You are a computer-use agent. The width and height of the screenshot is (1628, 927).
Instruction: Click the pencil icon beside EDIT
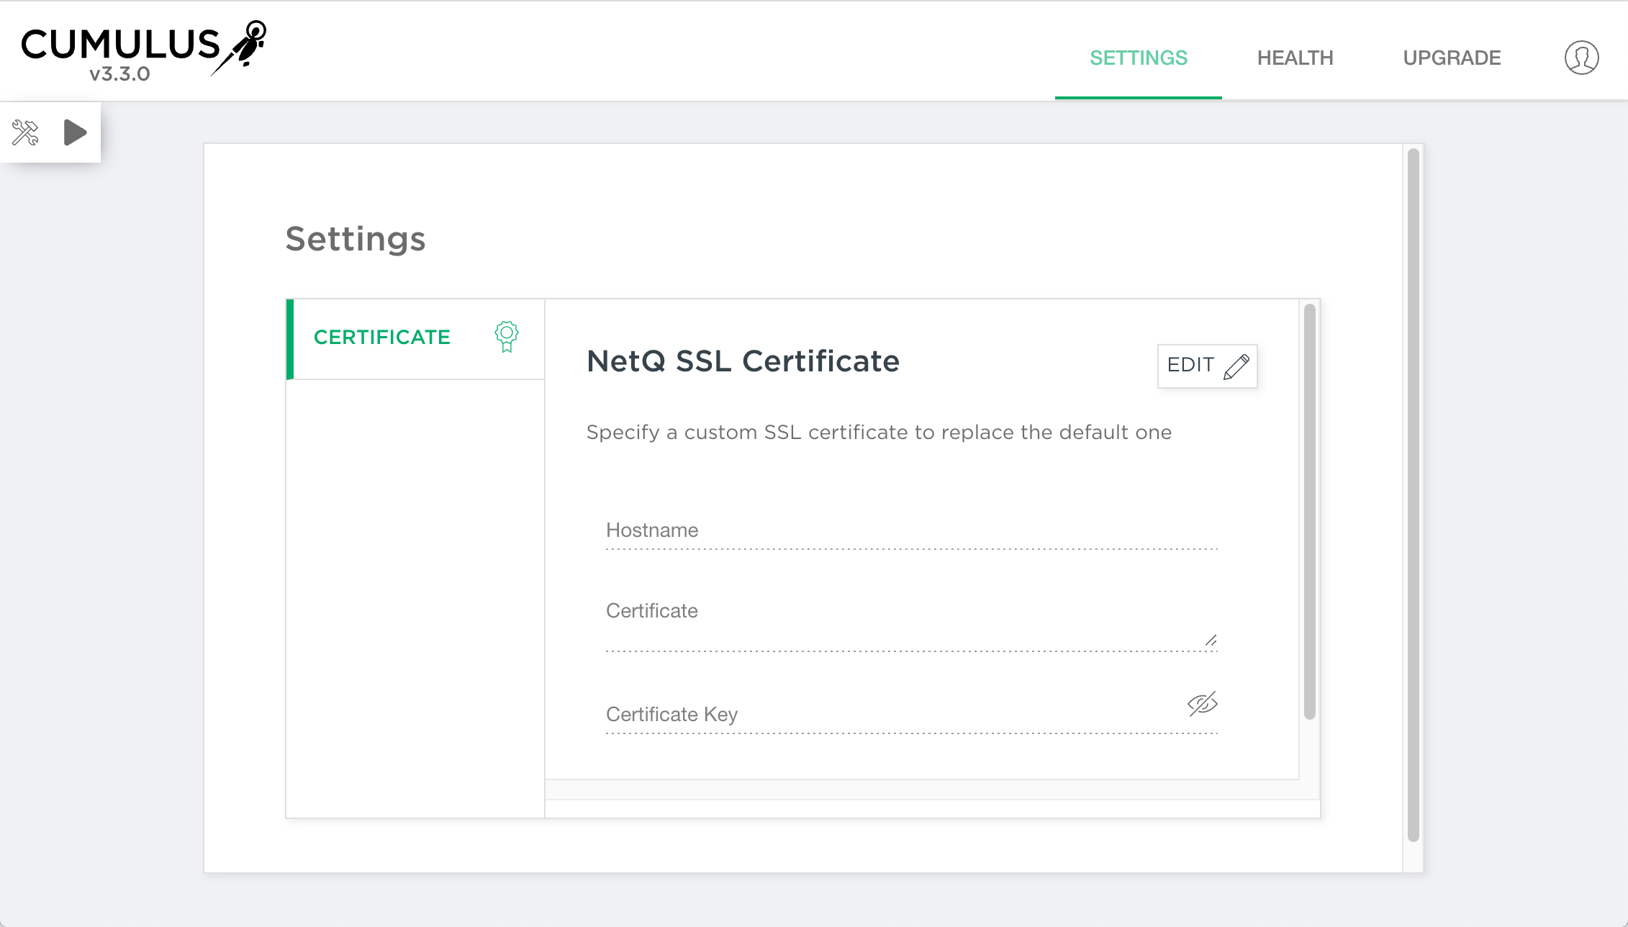click(1236, 366)
